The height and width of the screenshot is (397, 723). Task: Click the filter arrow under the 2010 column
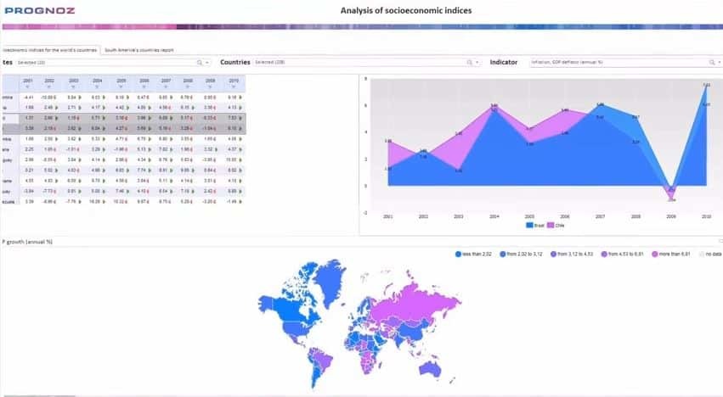pyautogui.click(x=233, y=87)
